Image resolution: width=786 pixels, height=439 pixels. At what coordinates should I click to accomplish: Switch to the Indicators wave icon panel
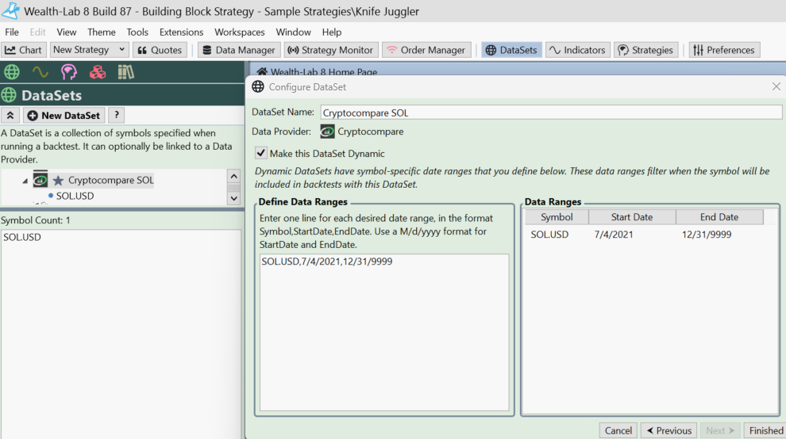(40, 72)
